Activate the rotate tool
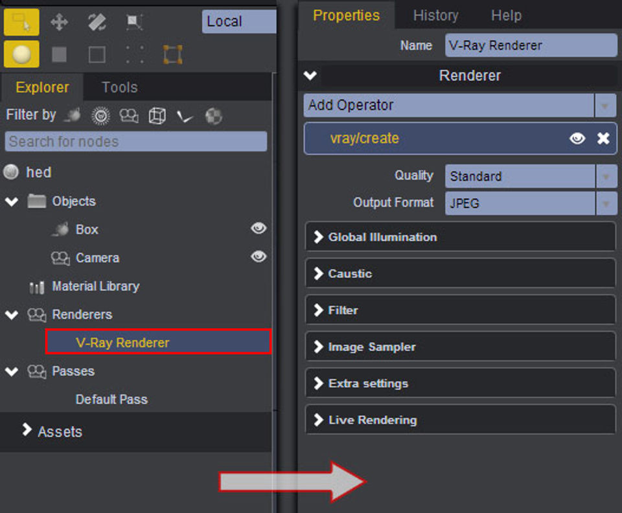The height and width of the screenshot is (513, 622). pyautogui.click(x=97, y=22)
